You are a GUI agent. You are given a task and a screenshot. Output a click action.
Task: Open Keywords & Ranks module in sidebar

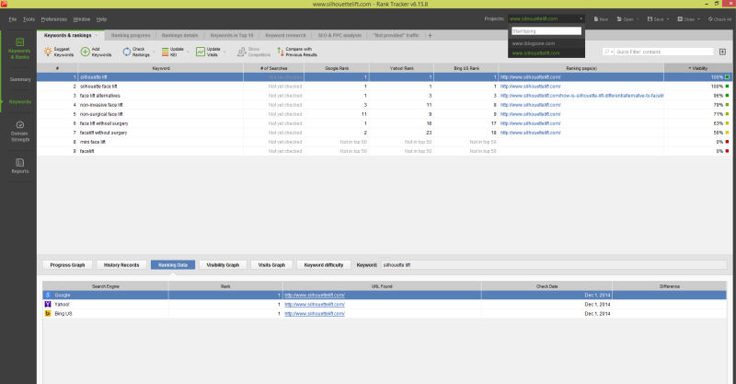tap(19, 49)
